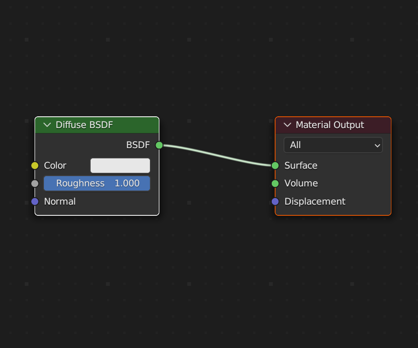The image size is (418, 348).
Task: Click the BSDF output socket
Action: coord(159,145)
